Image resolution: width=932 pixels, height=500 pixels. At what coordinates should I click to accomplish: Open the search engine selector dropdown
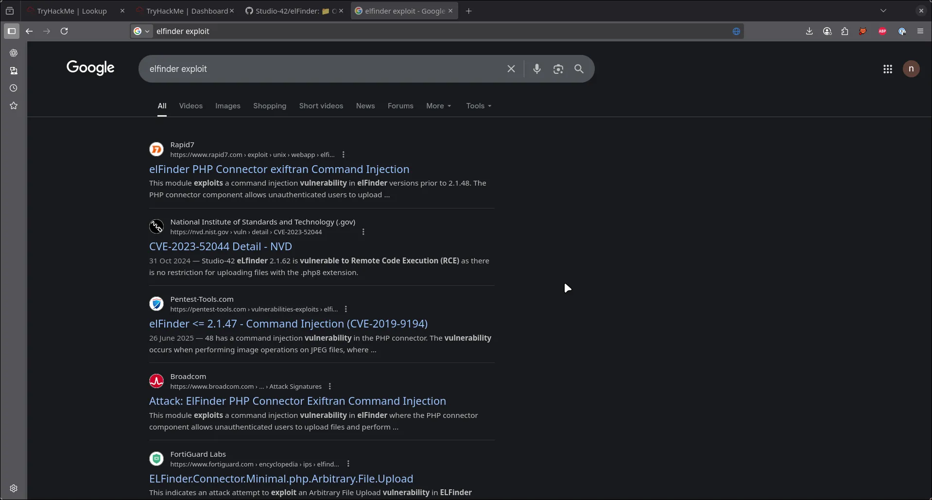[x=141, y=31]
